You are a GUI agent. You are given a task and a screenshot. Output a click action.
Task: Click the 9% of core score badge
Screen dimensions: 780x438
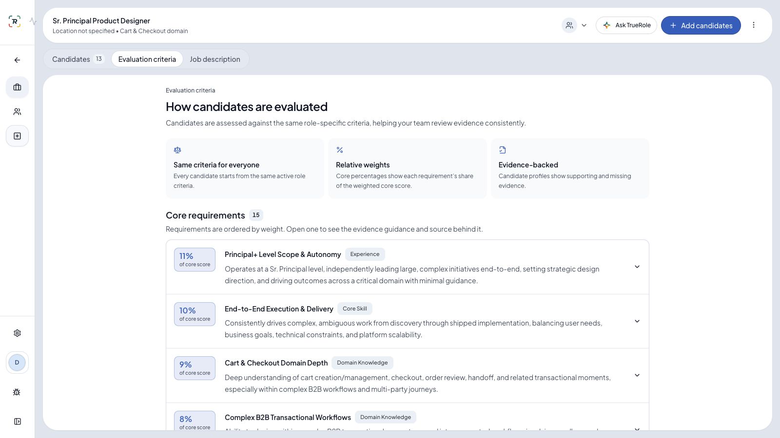click(195, 368)
